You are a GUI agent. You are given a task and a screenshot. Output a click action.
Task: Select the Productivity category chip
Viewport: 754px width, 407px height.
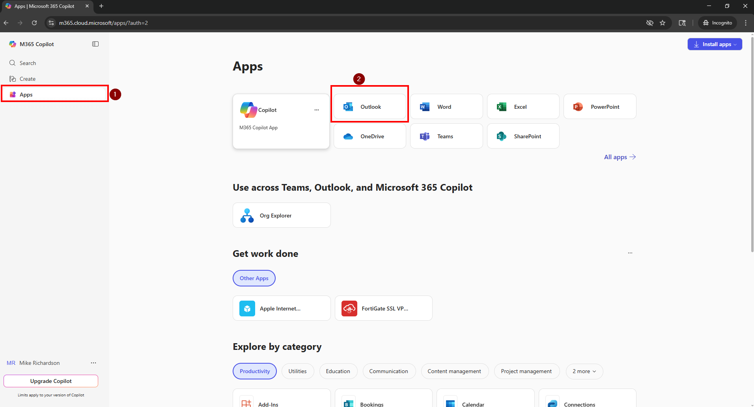(255, 371)
